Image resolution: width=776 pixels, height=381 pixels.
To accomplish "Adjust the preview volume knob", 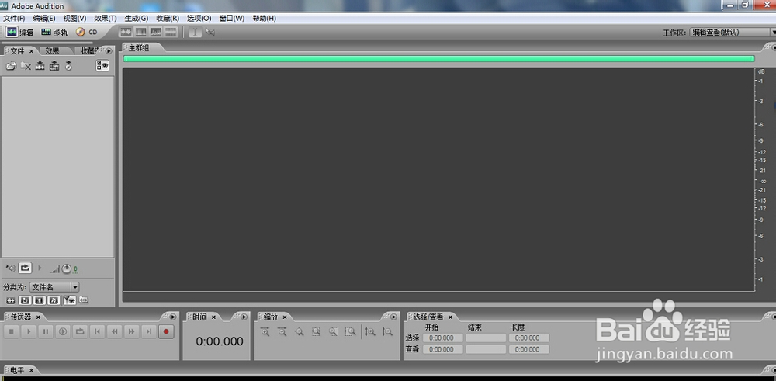I will (66, 269).
